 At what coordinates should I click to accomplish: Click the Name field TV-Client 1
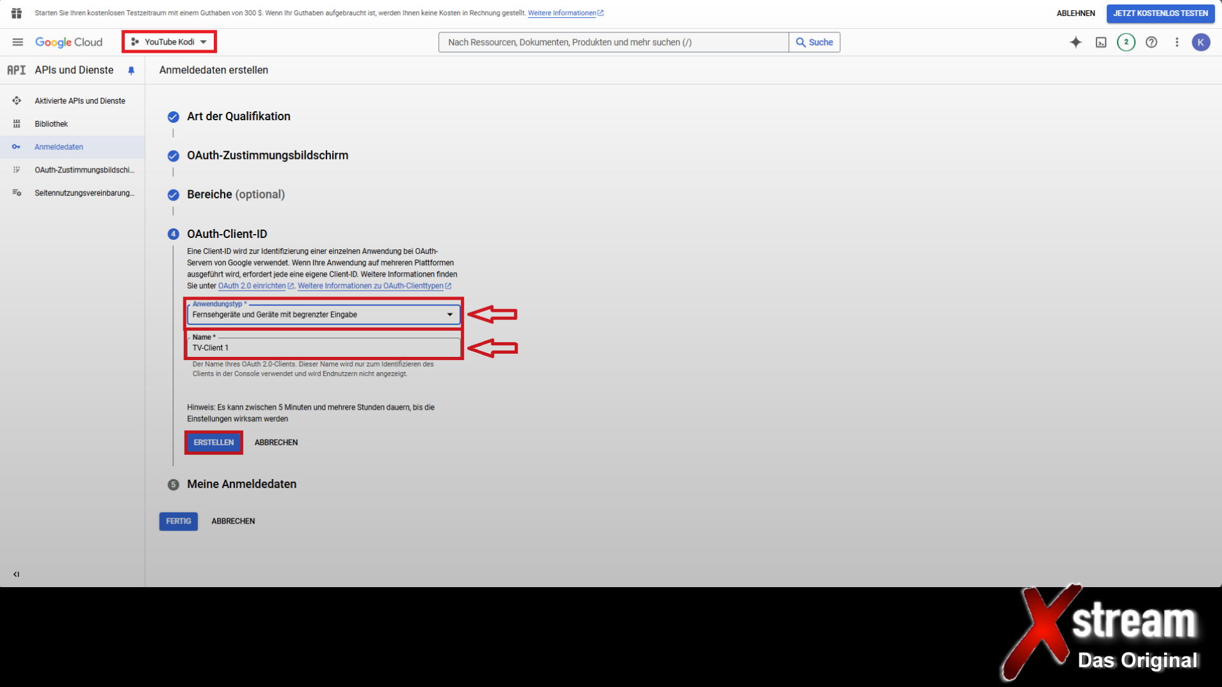[323, 348]
